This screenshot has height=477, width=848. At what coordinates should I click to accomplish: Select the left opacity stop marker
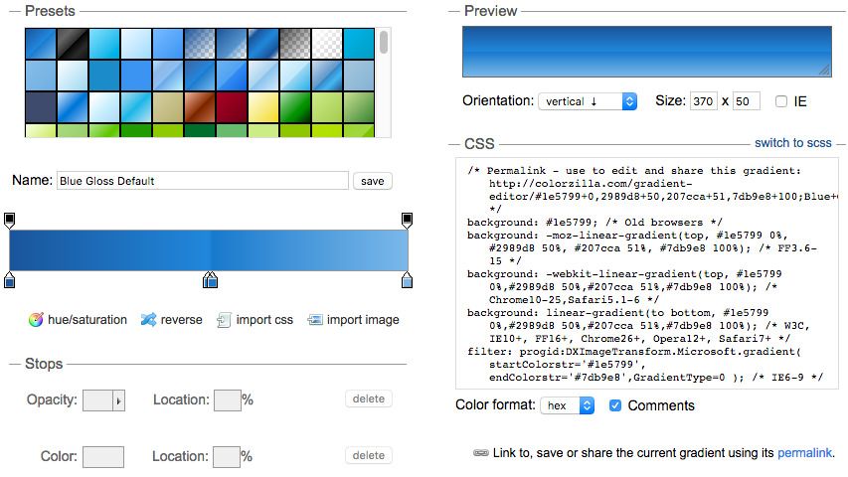tap(10, 219)
